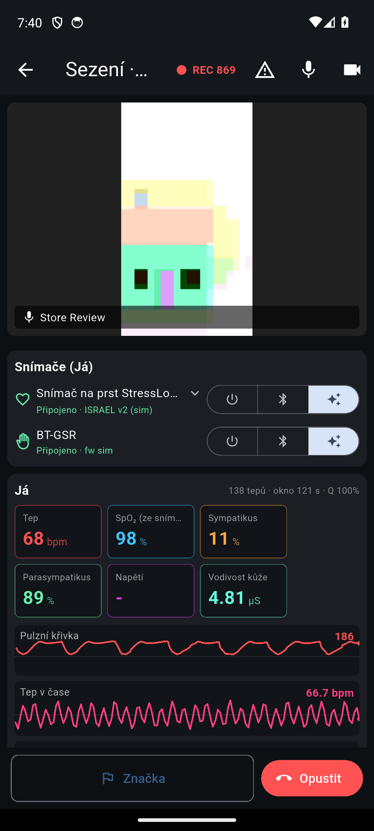Image resolution: width=374 pixels, height=831 pixels.
Task: Tap the battery charging status icon
Action: (x=345, y=22)
